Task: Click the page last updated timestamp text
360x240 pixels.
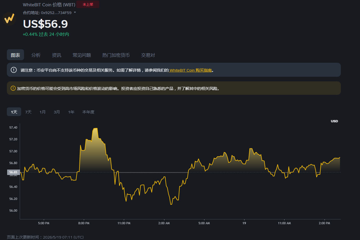Action: [45, 237]
